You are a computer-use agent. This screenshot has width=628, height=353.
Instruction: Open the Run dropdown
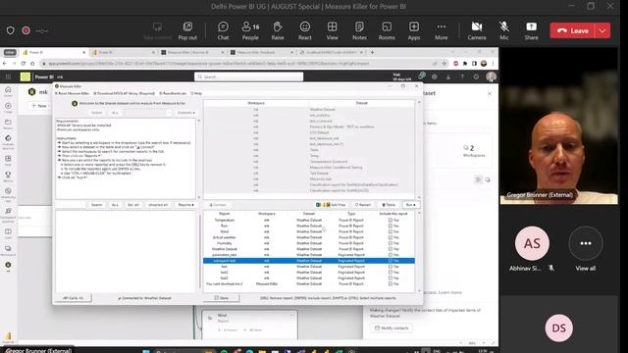pos(410,205)
